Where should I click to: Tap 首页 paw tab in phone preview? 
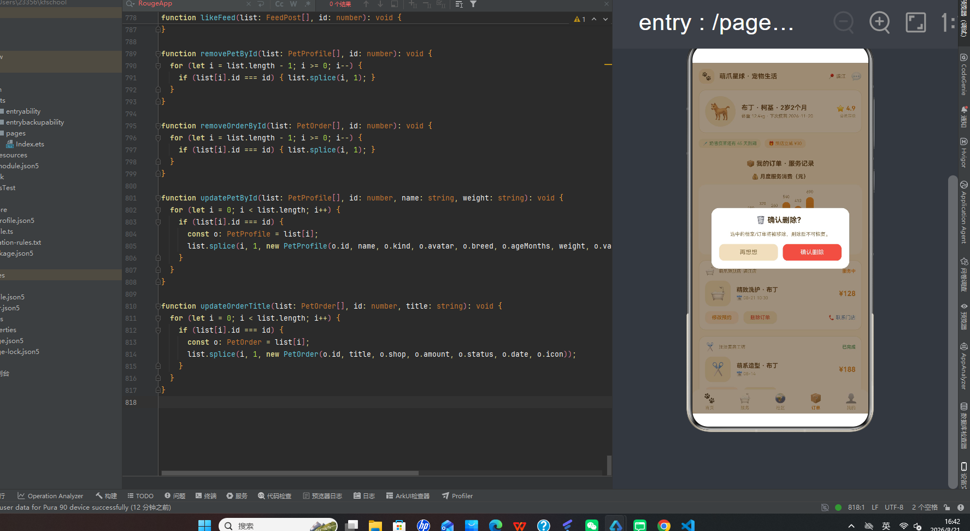pos(709,401)
